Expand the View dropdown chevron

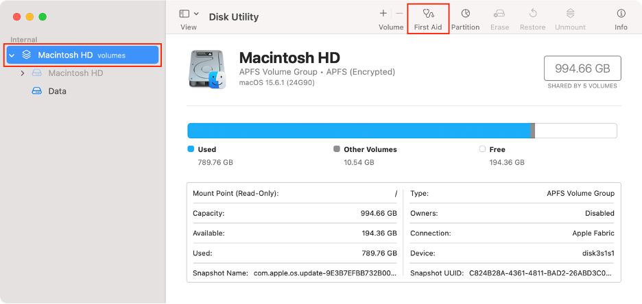tap(196, 14)
